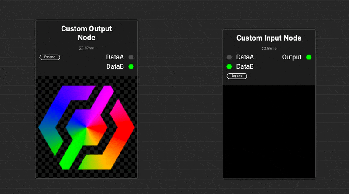The height and width of the screenshot is (194, 349).
Task: Click the black preview area of Custom Input Node
Action: point(269,131)
